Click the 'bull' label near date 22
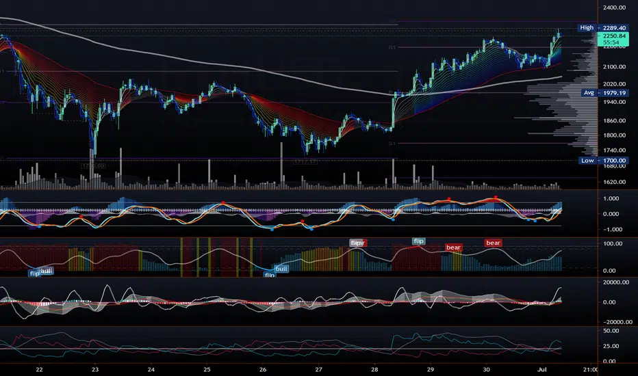Viewport: 638px width, 376px height. [x=47, y=271]
